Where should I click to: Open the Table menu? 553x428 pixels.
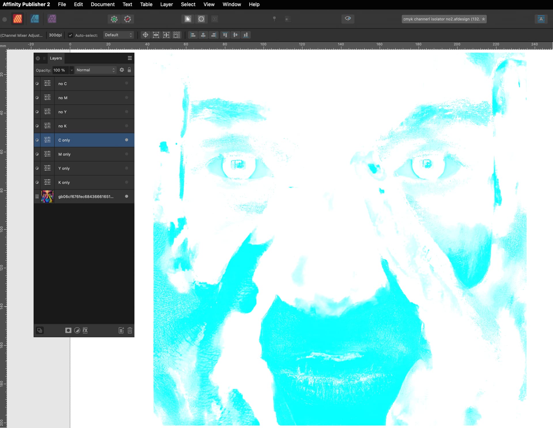(x=146, y=4)
